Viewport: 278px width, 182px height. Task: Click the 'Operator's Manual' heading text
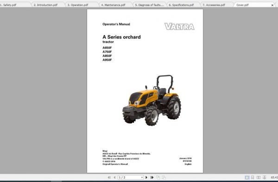(x=116, y=24)
